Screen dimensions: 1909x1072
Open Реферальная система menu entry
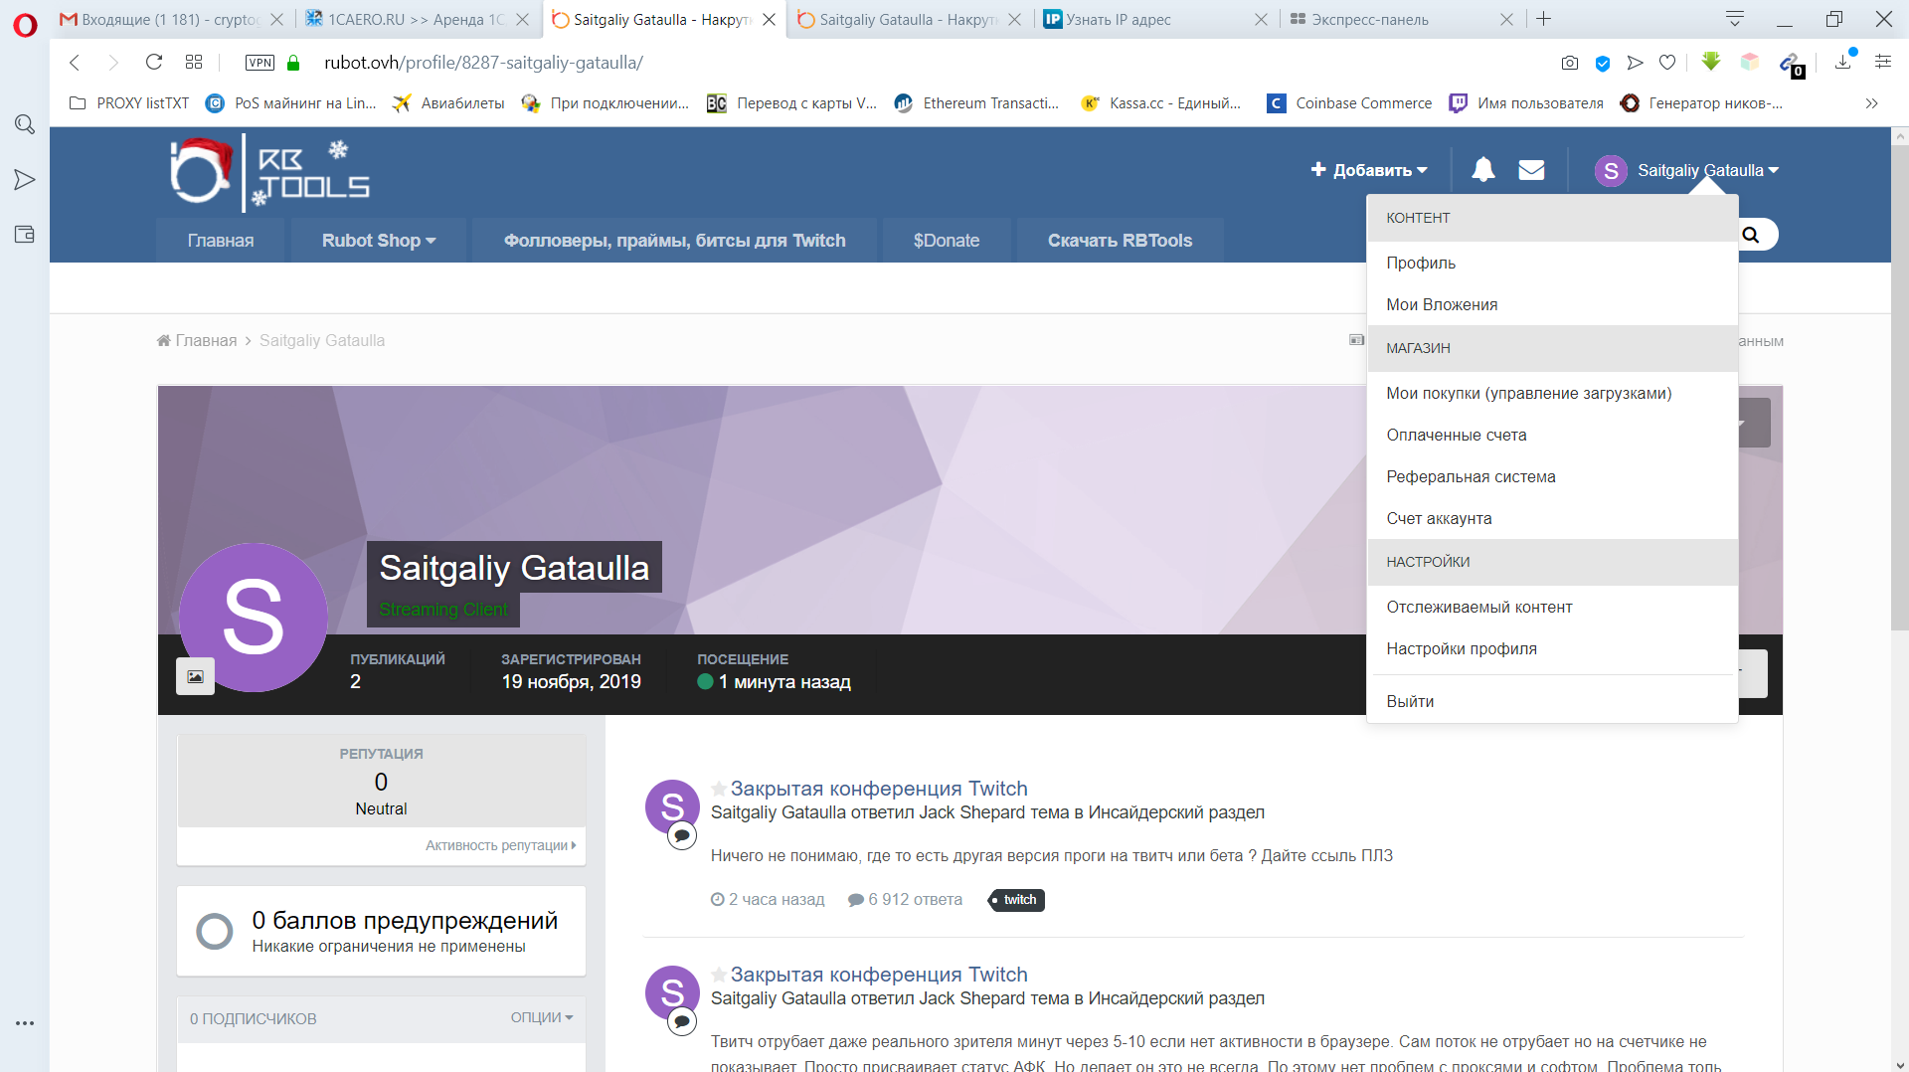pyautogui.click(x=1471, y=476)
